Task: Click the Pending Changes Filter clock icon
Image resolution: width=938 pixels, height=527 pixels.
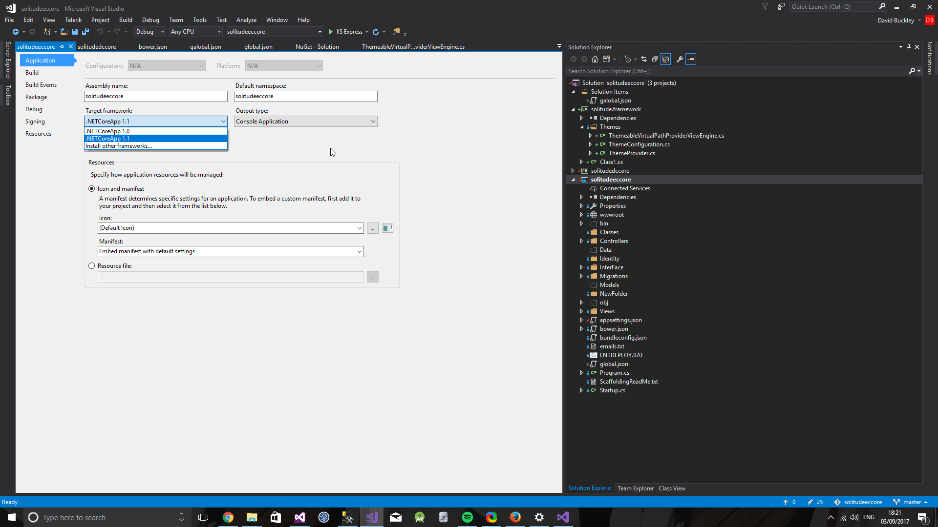Action: pyautogui.click(x=628, y=59)
